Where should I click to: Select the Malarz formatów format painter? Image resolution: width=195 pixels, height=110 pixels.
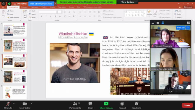click(13, 17)
